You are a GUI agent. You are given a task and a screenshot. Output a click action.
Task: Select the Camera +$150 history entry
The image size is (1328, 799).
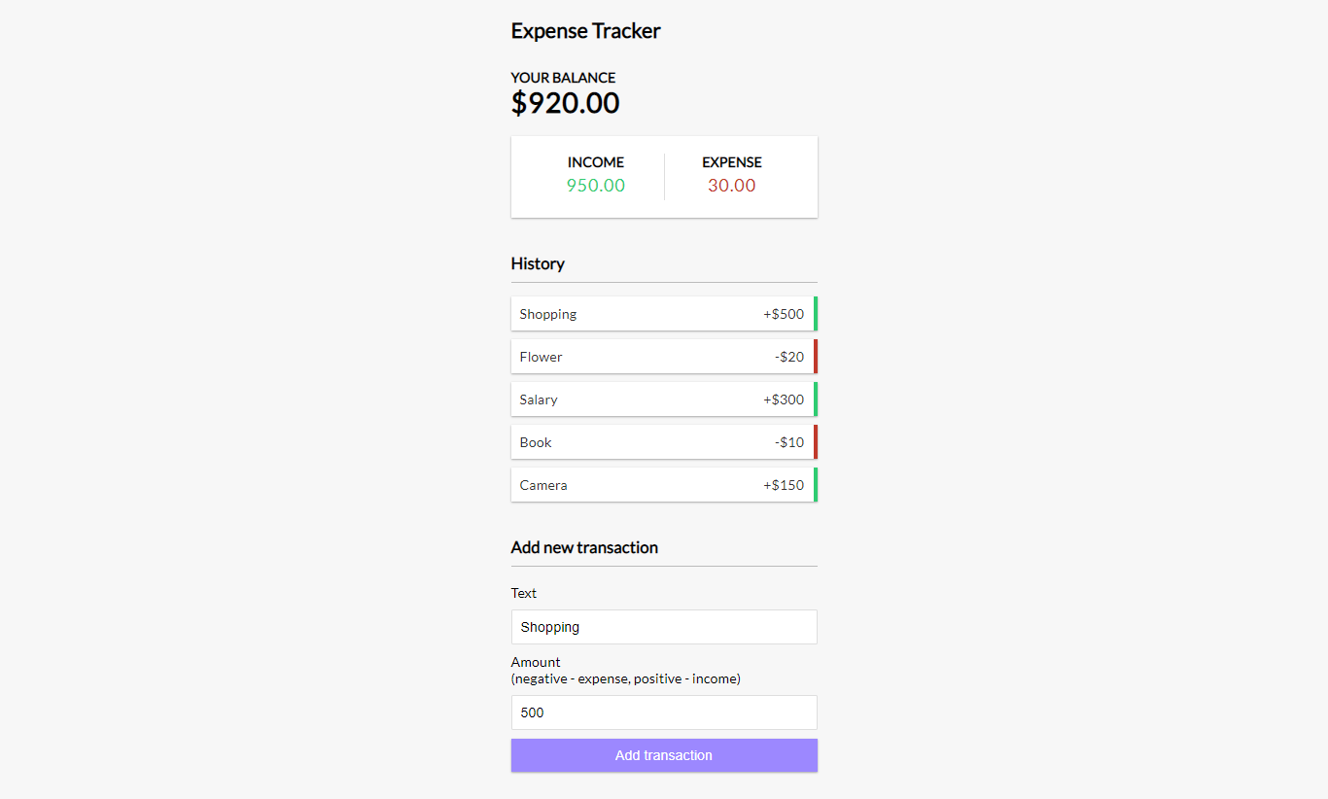(x=664, y=484)
